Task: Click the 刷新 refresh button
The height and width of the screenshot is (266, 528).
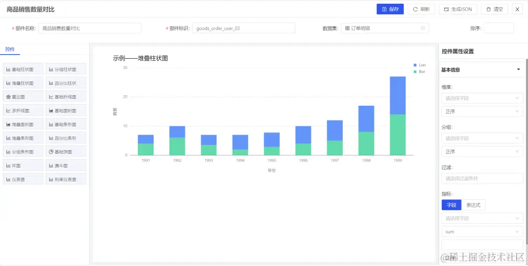Action: [421, 10]
